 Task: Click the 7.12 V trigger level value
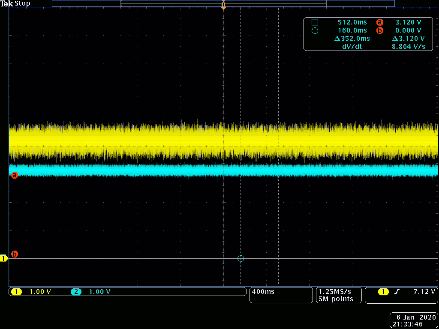point(424,292)
